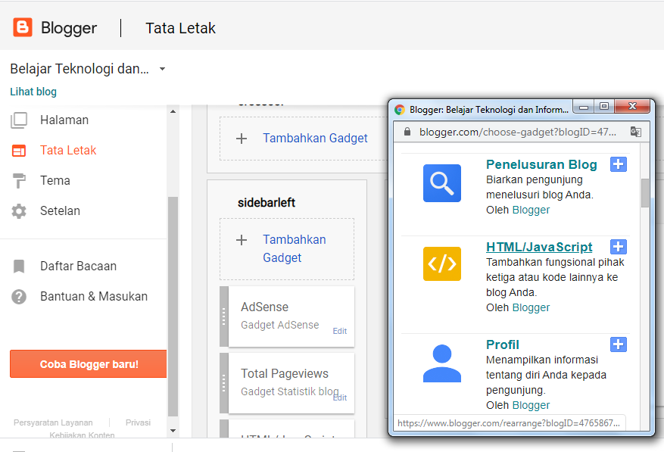Open the Persyaratan Layanan link

click(x=53, y=422)
